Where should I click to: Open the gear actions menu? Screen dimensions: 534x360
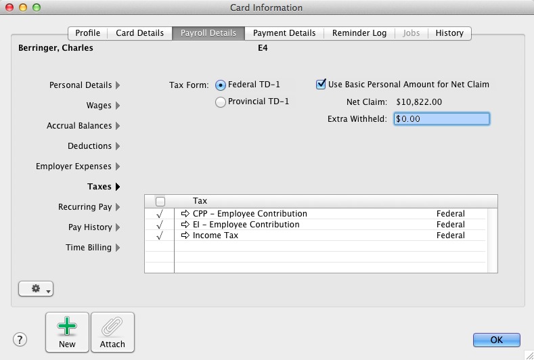click(x=36, y=289)
